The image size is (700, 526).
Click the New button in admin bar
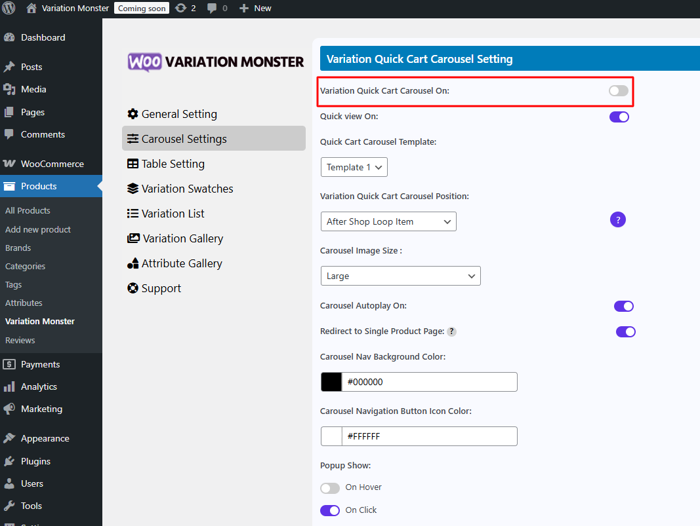click(255, 8)
